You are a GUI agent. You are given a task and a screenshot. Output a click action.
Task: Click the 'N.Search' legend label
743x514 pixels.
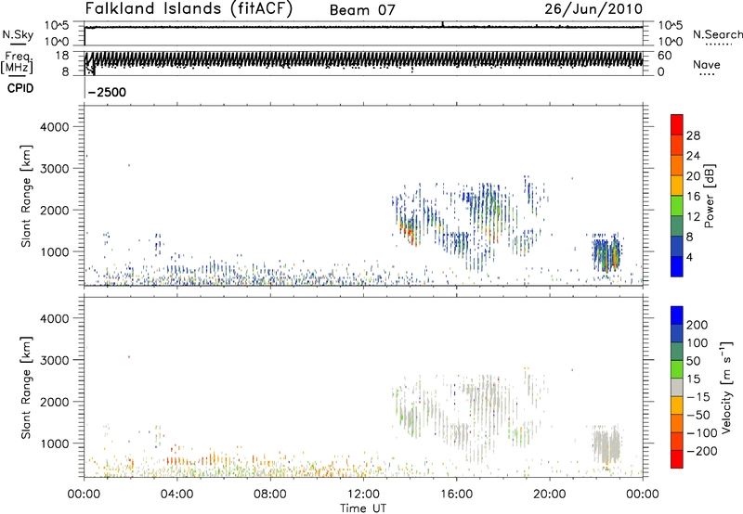(717, 34)
